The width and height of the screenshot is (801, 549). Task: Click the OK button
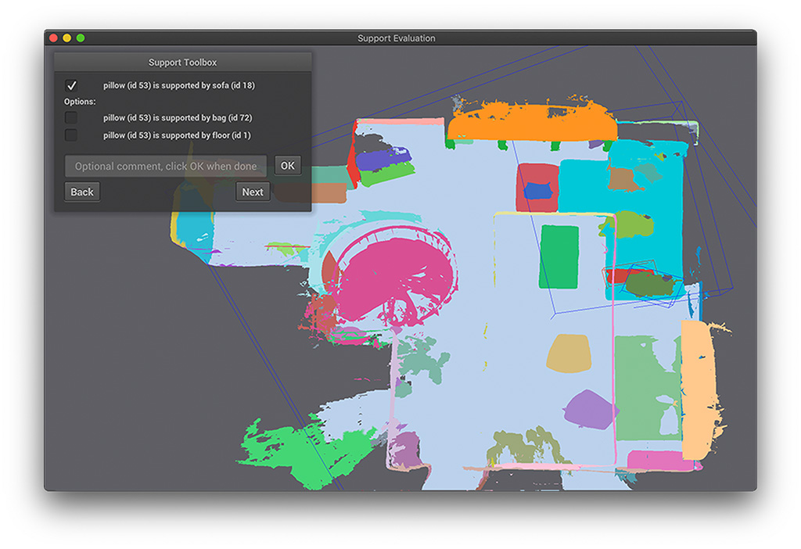coord(286,165)
